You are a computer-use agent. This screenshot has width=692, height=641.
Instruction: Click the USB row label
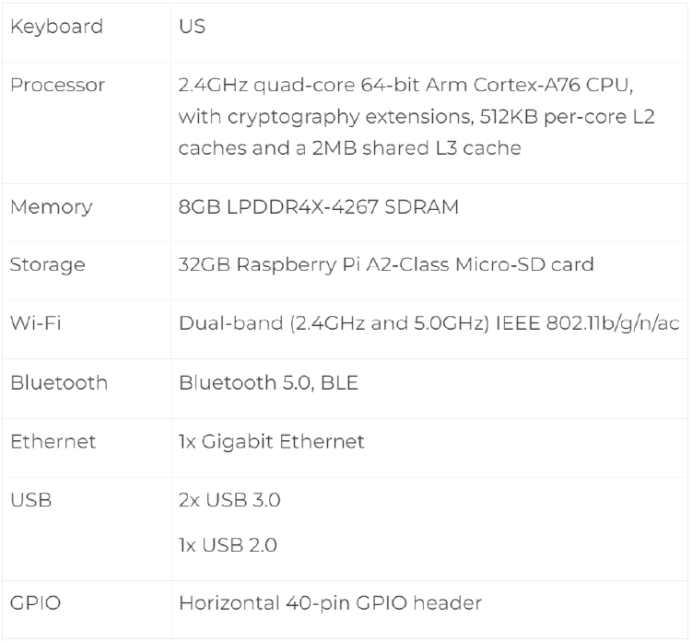pyautogui.click(x=29, y=500)
